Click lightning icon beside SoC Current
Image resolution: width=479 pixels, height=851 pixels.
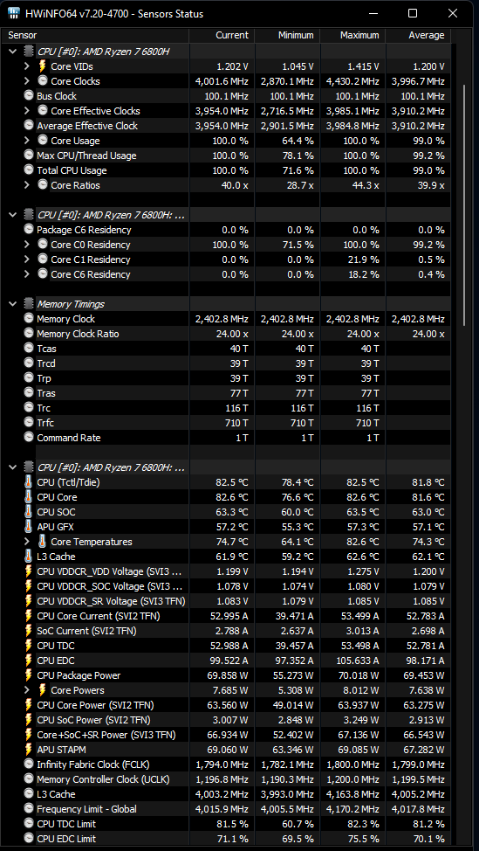point(29,631)
